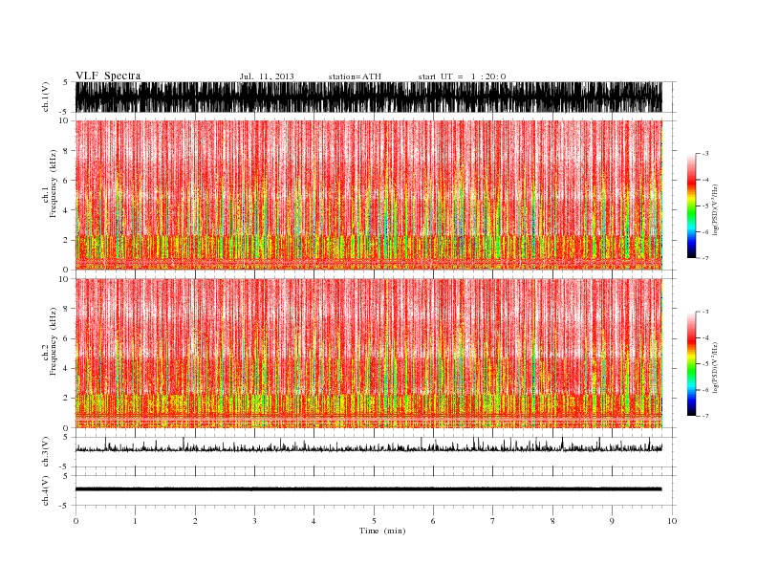
Task: Click time axis tick label '5'
Action: (374, 521)
